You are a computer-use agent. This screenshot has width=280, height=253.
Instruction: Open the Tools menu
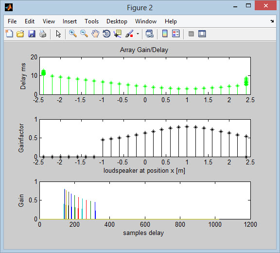pos(91,21)
